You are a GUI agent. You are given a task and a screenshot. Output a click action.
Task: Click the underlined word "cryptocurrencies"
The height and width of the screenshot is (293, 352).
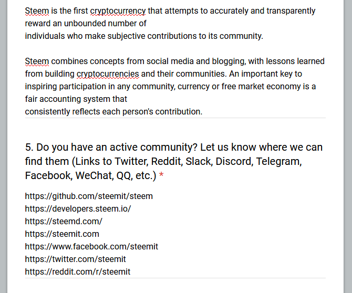(108, 74)
